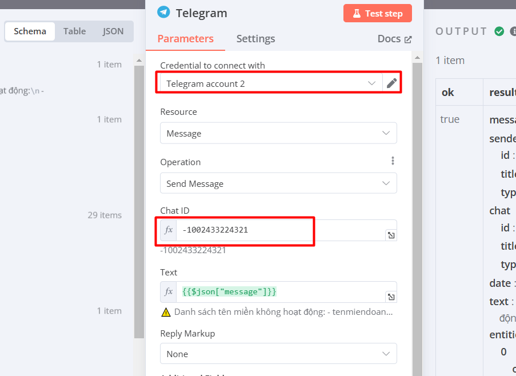Expand the Text expression editor icon
This screenshot has width=516, height=376.
click(x=391, y=297)
